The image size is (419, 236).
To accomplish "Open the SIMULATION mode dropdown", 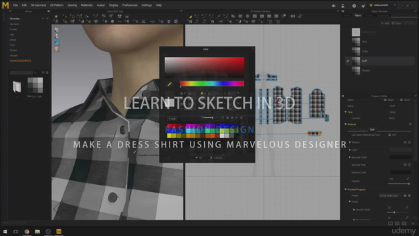I will point(382,5).
